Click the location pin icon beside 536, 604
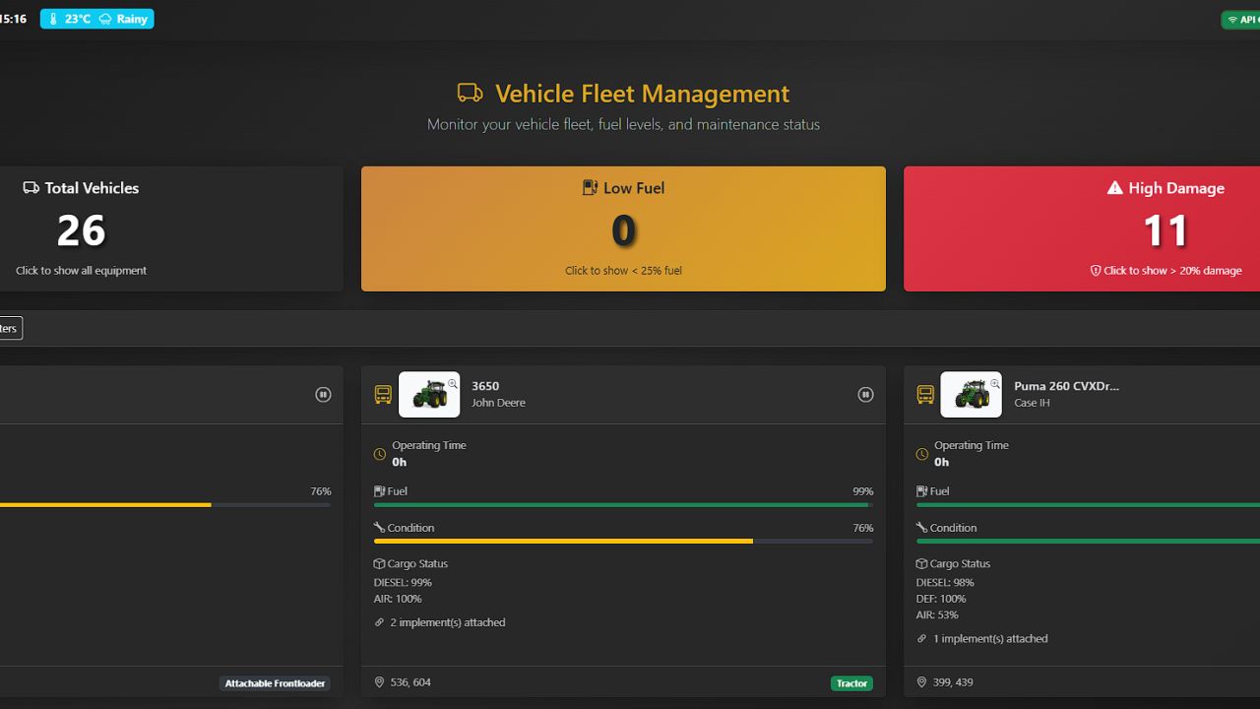This screenshot has width=1260, height=709. pyautogui.click(x=380, y=682)
